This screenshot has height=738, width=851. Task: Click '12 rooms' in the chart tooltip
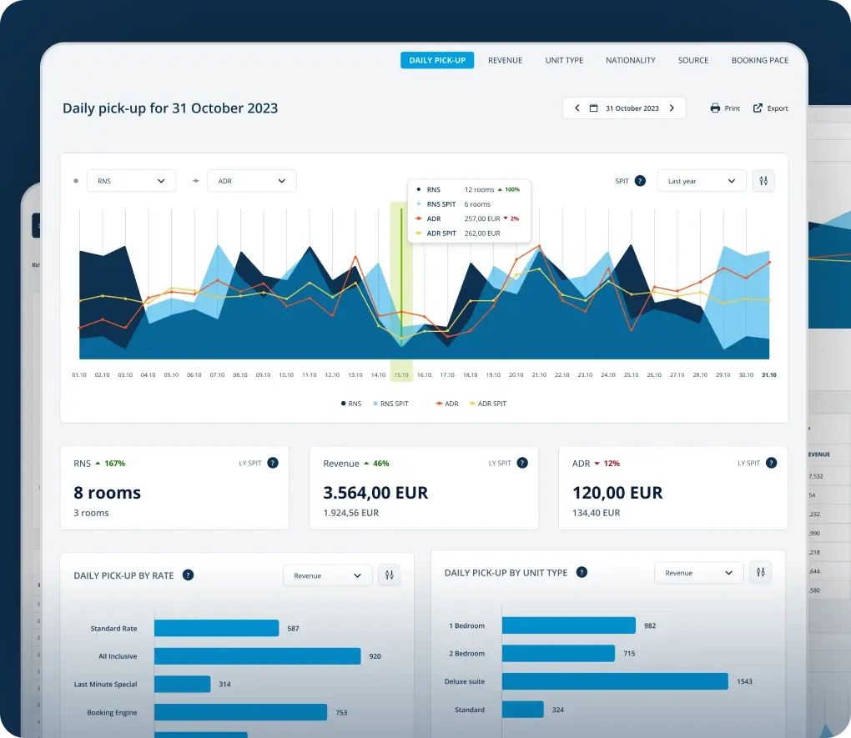[479, 189]
